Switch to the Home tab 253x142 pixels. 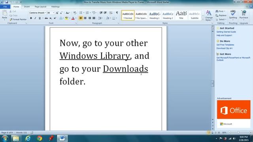16,7
